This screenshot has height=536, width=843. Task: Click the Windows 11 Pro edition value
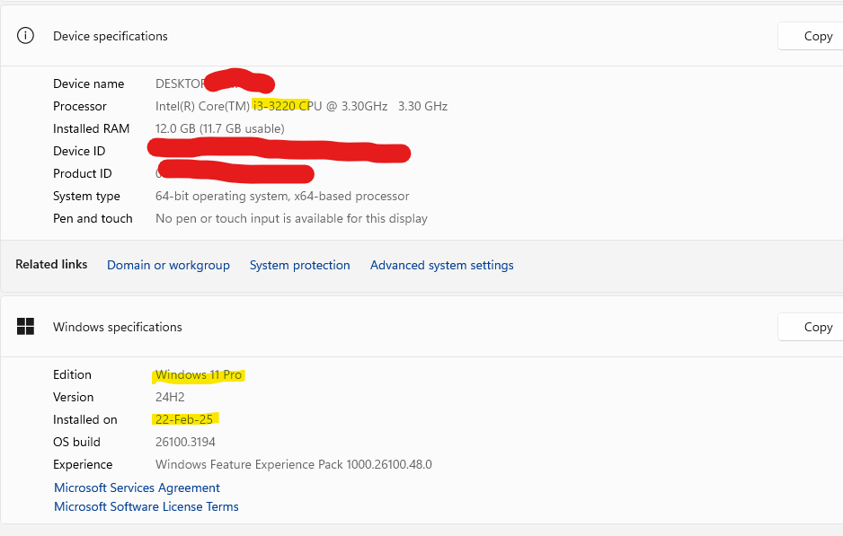pos(199,375)
